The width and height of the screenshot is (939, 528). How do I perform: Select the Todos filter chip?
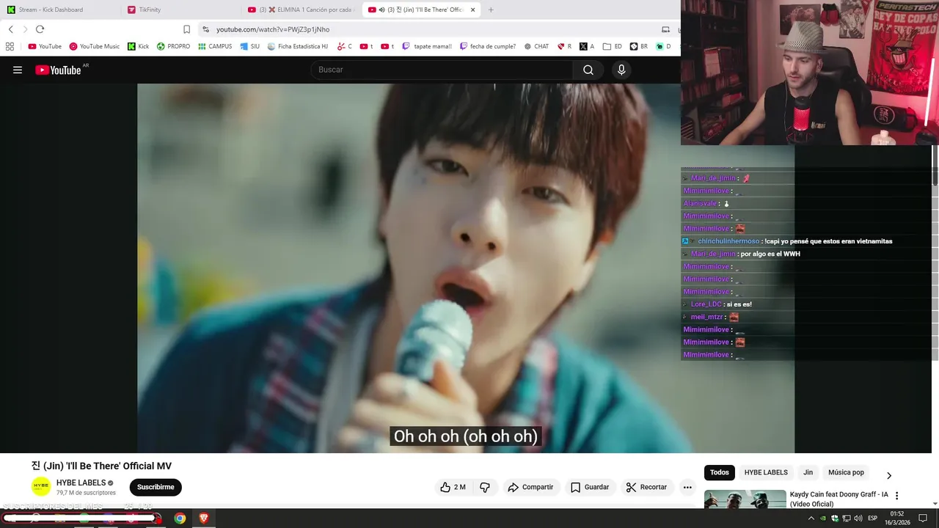tap(720, 472)
